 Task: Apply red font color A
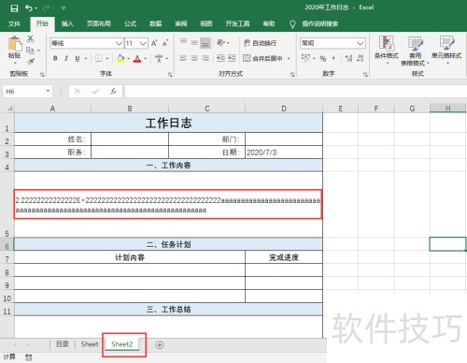coord(137,58)
